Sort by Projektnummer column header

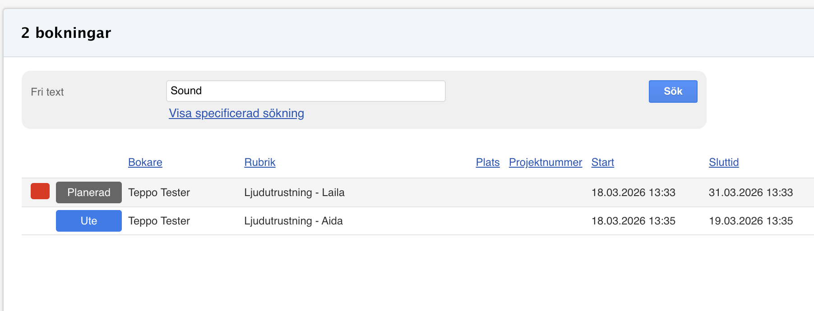pyautogui.click(x=545, y=162)
